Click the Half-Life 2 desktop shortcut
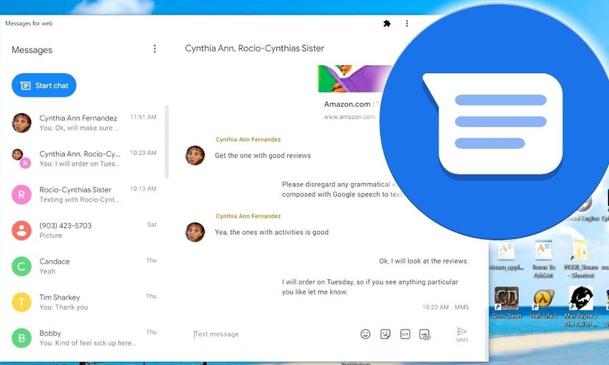 coord(543,303)
